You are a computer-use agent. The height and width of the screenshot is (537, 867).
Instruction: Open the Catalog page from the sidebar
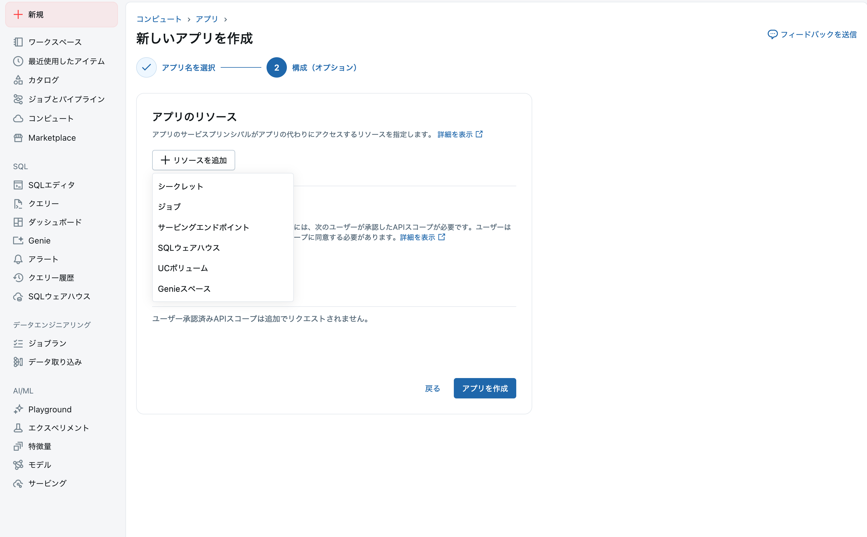[x=43, y=80]
